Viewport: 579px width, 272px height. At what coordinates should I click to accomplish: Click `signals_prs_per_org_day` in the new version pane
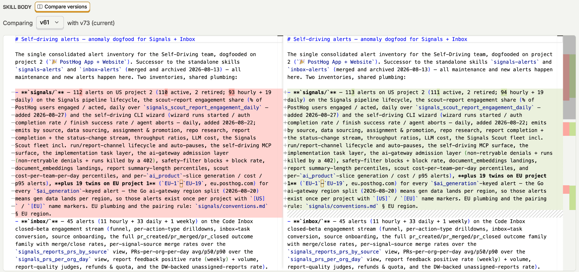(x=325, y=259)
